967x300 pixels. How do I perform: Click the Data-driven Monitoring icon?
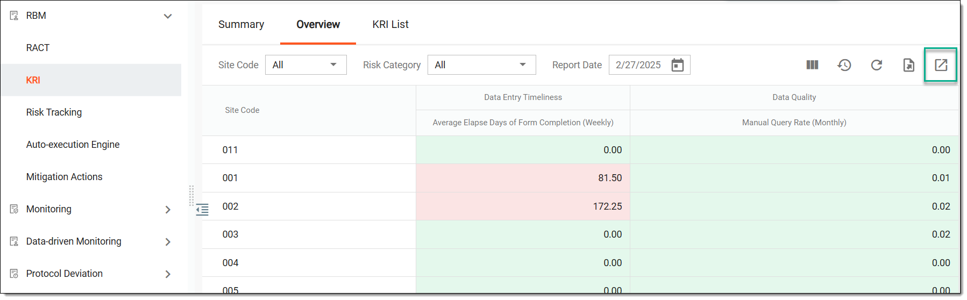[x=14, y=241]
